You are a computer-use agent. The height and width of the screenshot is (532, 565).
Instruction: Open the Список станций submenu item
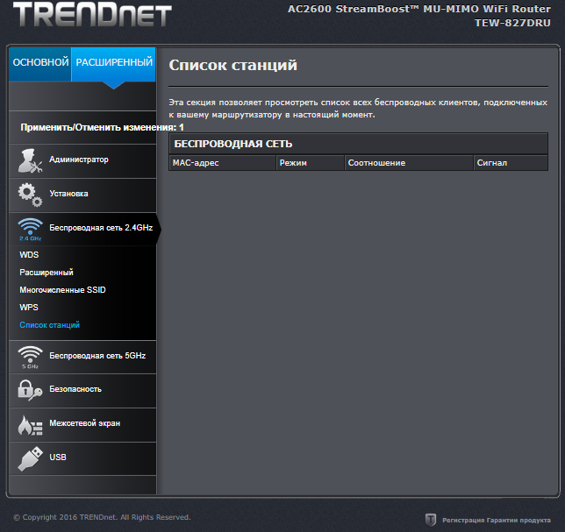coord(50,325)
